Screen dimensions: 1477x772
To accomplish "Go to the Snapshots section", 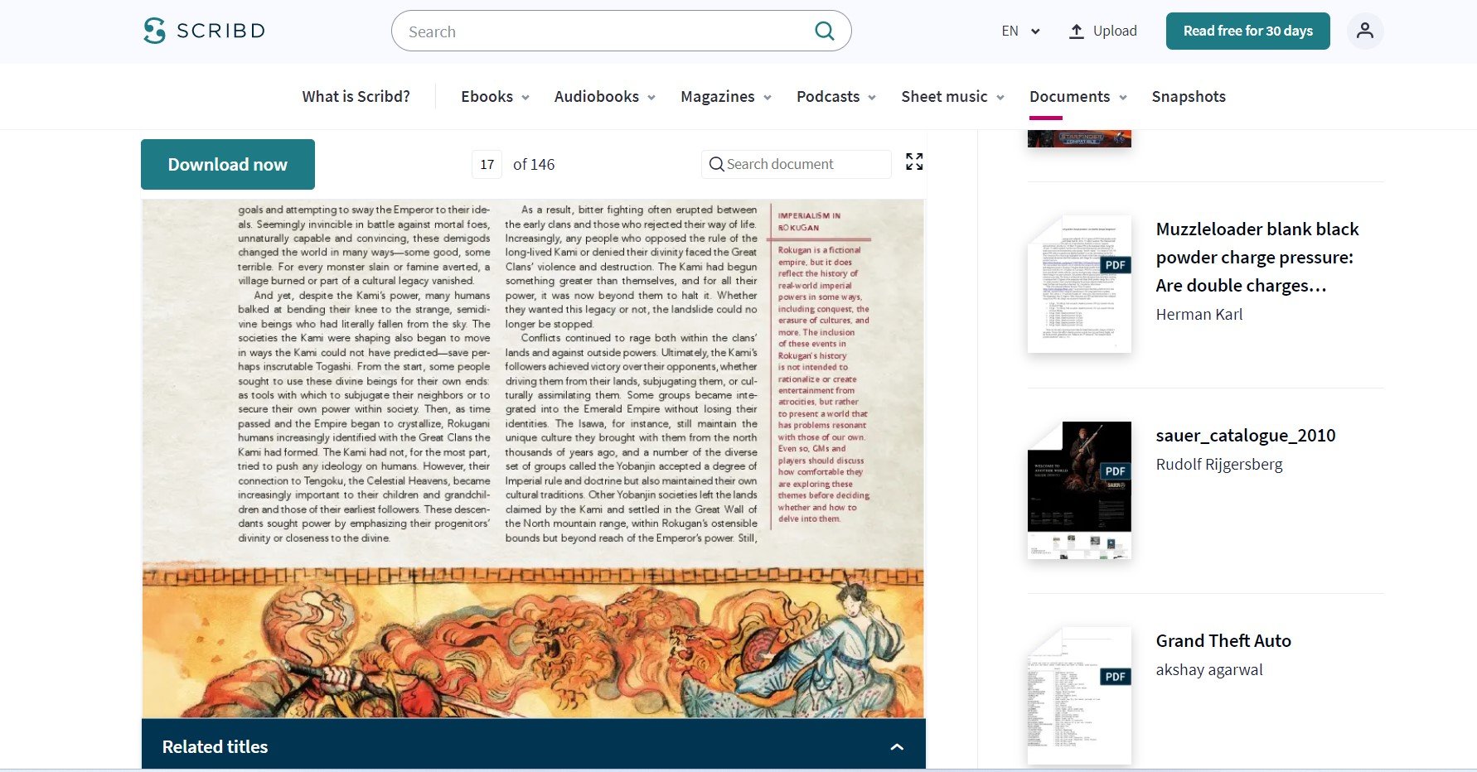I will [1188, 97].
